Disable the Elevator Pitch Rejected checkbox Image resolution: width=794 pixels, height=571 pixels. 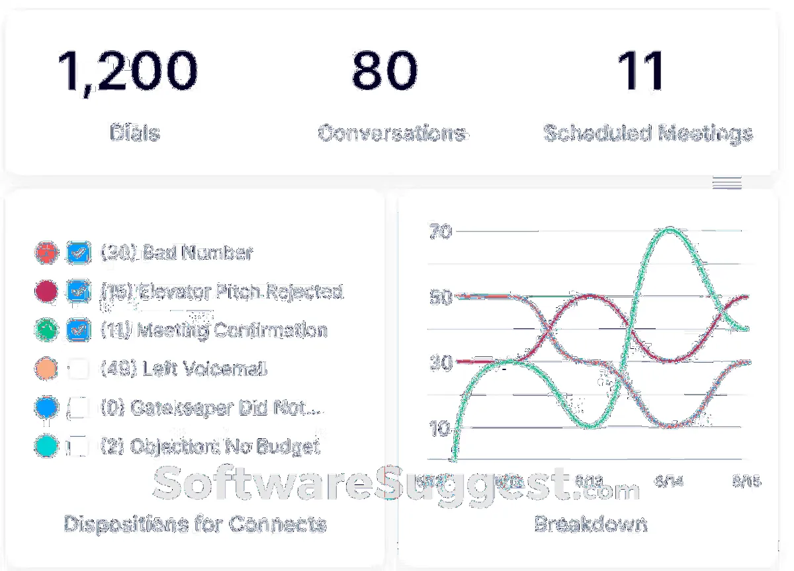point(79,291)
